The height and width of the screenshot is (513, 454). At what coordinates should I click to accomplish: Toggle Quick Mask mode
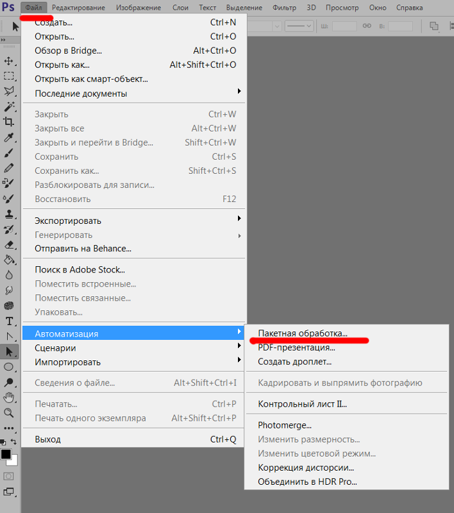8,476
